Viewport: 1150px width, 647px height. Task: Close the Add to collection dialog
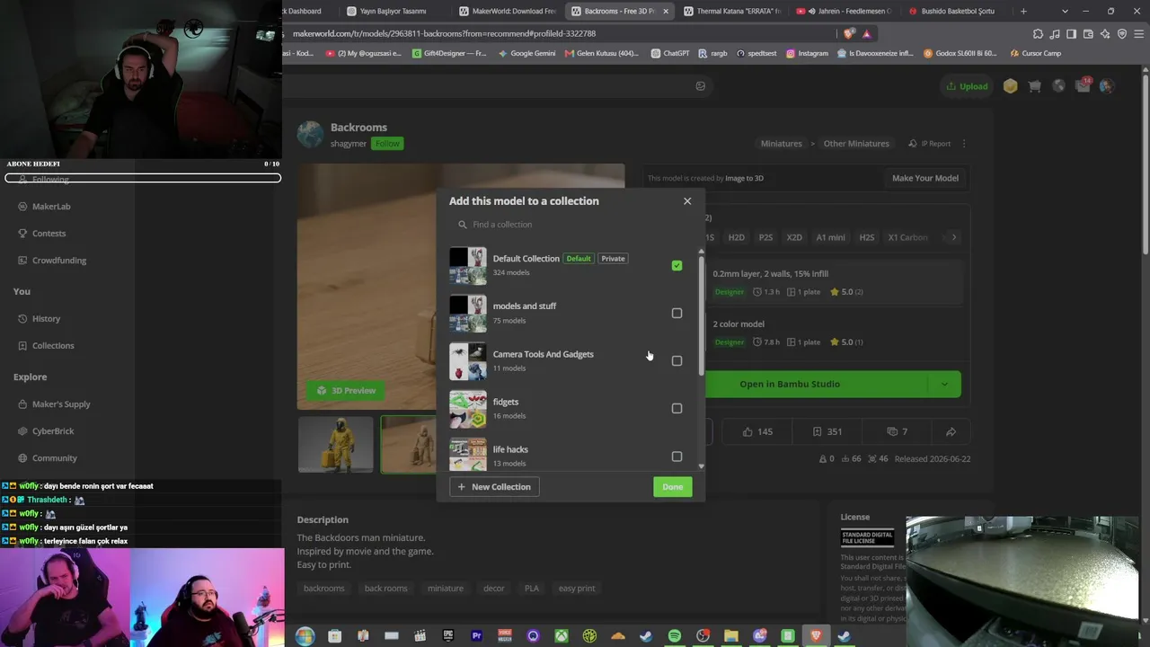coord(687,201)
